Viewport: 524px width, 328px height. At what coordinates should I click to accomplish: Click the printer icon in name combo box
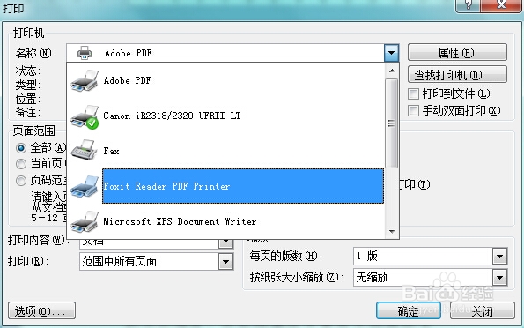(x=85, y=53)
